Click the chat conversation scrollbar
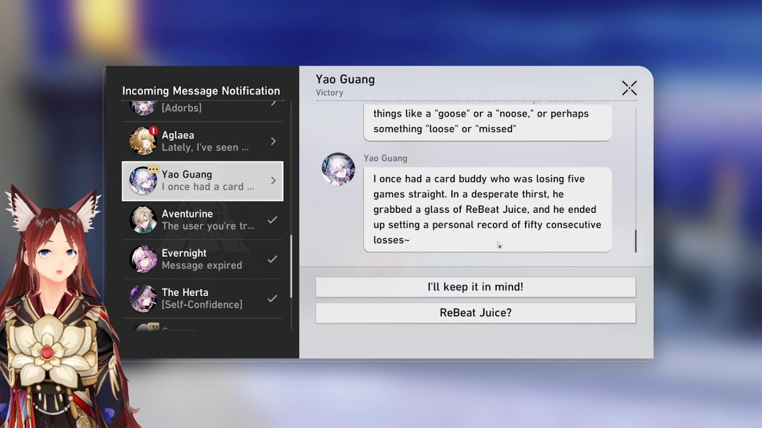762x428 pixels. click(636, 241)
